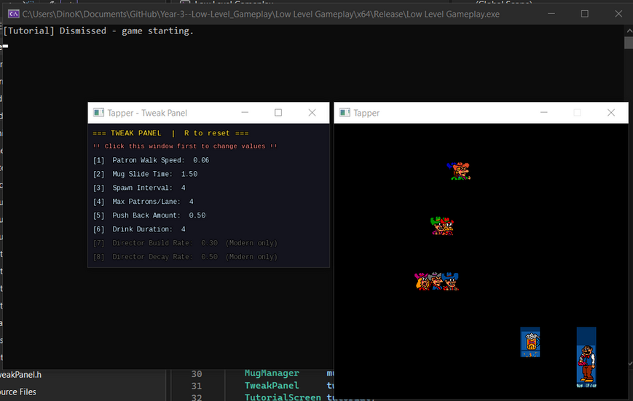Select the Push Back Amount row

149,215
